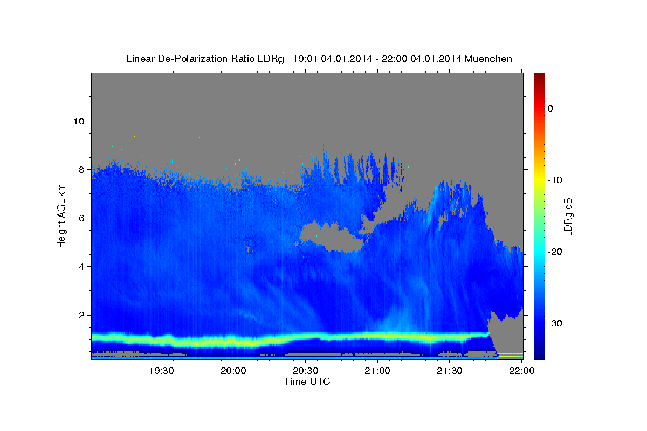This screenshot has width=647, height=431.
Task: Click the gray gap in cloud near 20:40
Action: pyautogui.click(x=332, y=237)
